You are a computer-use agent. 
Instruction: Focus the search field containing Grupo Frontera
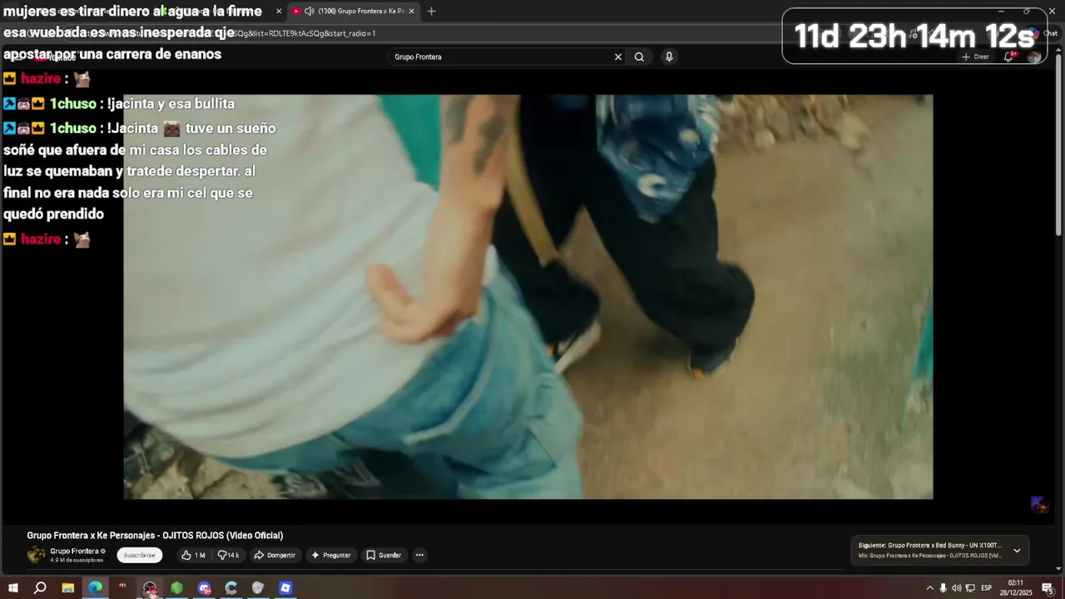point(499,57)
